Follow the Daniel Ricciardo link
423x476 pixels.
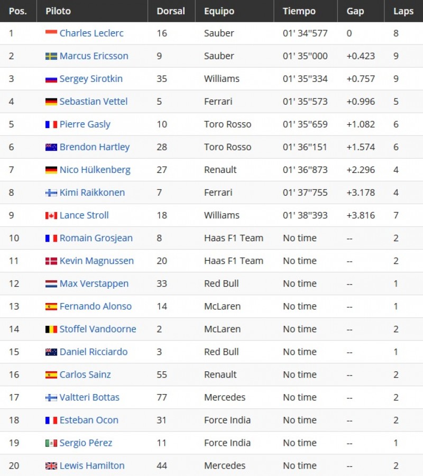point(94,352)
